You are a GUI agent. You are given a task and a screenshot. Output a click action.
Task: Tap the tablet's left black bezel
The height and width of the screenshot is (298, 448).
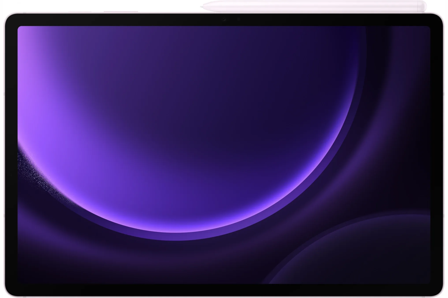(12, 154)
